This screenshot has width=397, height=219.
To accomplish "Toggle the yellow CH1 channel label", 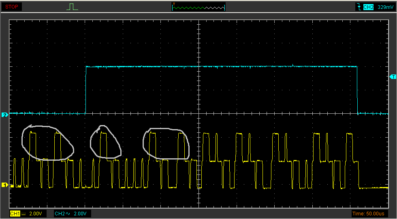I will 14,213.
